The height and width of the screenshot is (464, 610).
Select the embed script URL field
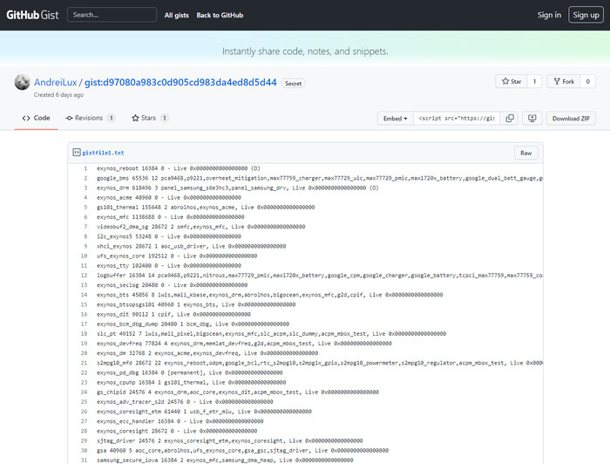pyautogui.click(x=457, y=119)
